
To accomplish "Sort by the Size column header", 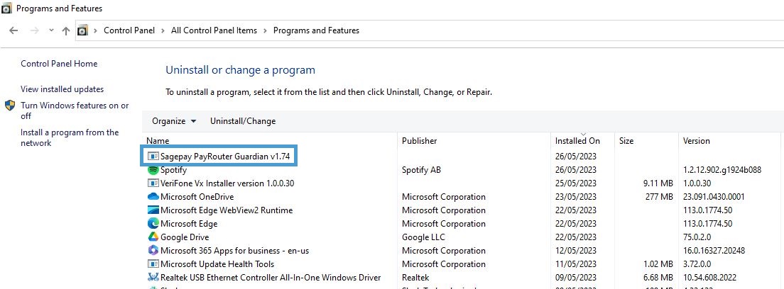I will (x=646, y=141).
